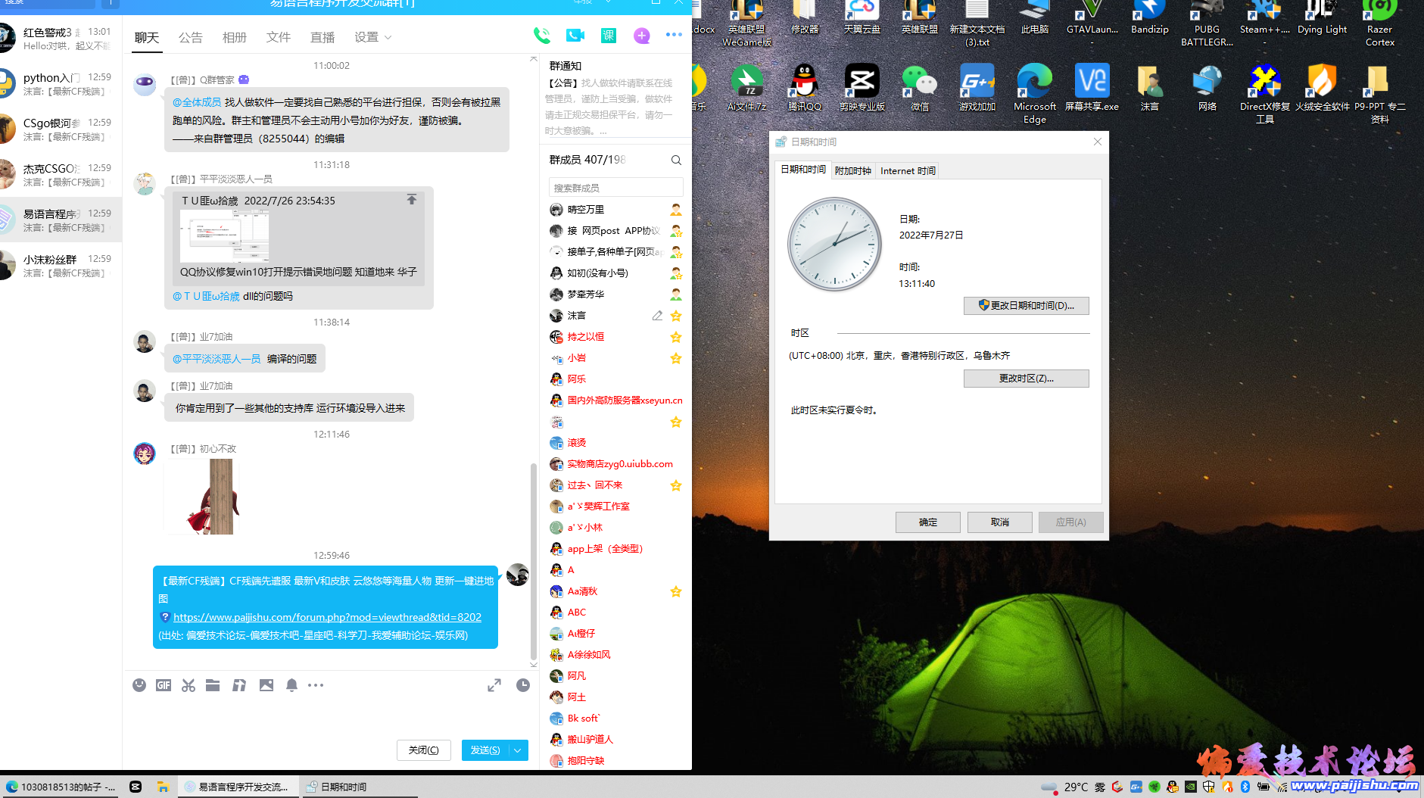Start a video call in the group
The height and width of the screenshot is (798, 1424).
575,36
